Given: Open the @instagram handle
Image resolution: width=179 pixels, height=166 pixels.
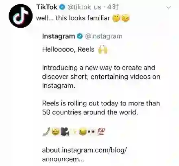Looking at the screenshot, I should point(104,36).
